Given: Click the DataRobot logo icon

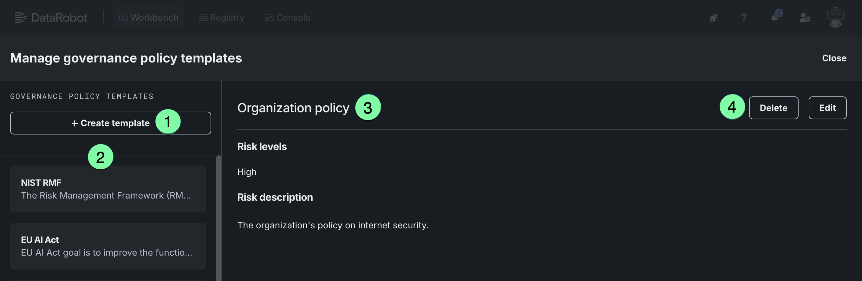Looking at the screenshot, I should point(20,17).
